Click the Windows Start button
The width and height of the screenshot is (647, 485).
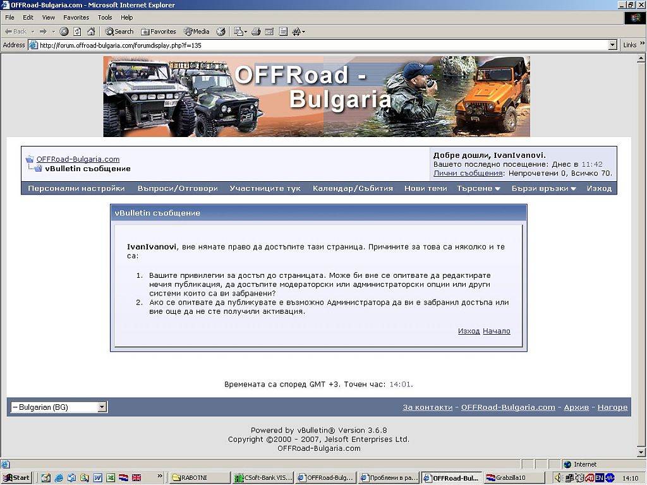(16, 477)
